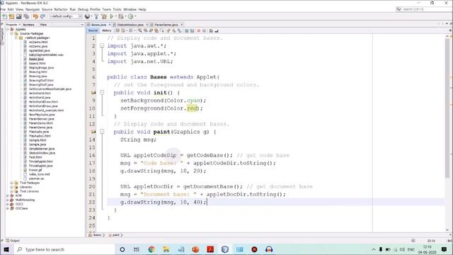Viewport: 453px width, 255px height.
Task: Select the Source view button
Action: 93,30
